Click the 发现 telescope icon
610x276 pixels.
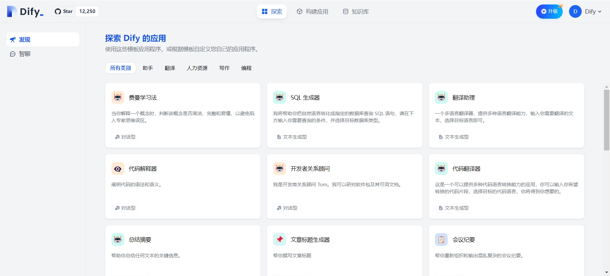[13, 40]
